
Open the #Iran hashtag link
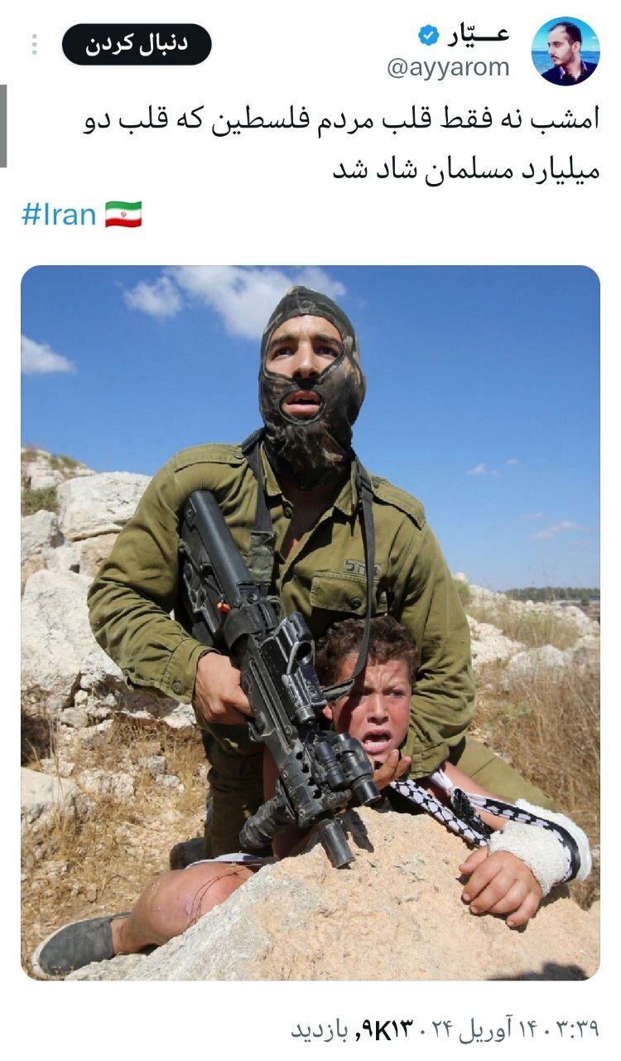tap(60, 215)
